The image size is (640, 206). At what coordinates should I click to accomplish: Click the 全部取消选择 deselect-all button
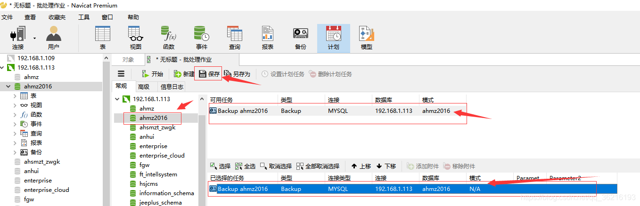pos(318,166)
